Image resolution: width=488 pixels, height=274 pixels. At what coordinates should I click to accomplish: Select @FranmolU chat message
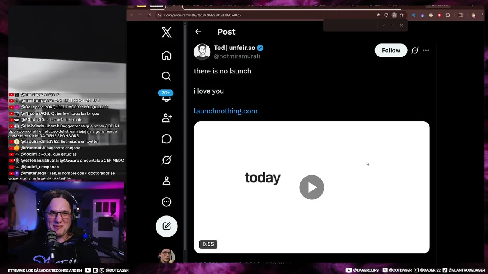45,148
